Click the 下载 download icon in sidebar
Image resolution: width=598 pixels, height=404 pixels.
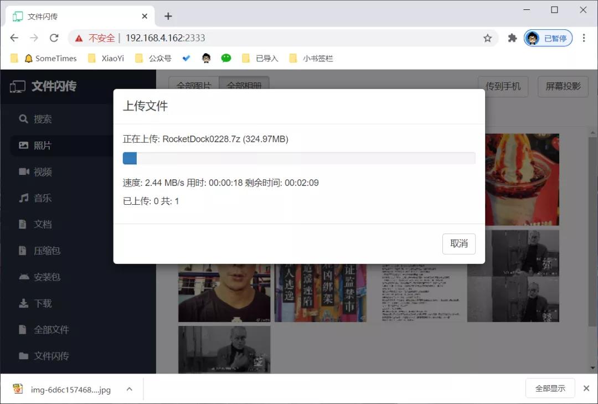coord(23,303)
